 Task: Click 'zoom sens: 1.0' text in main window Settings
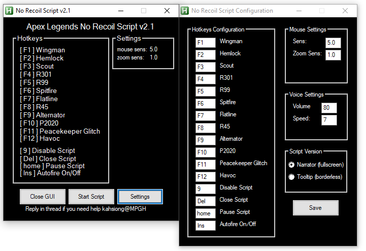137,57
